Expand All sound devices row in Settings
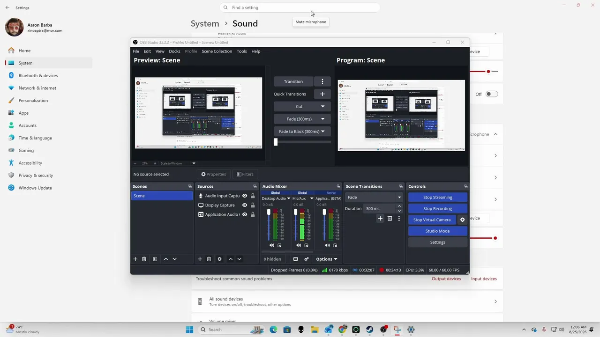This screenshot has height=337, width=600. tap(347, 301)
